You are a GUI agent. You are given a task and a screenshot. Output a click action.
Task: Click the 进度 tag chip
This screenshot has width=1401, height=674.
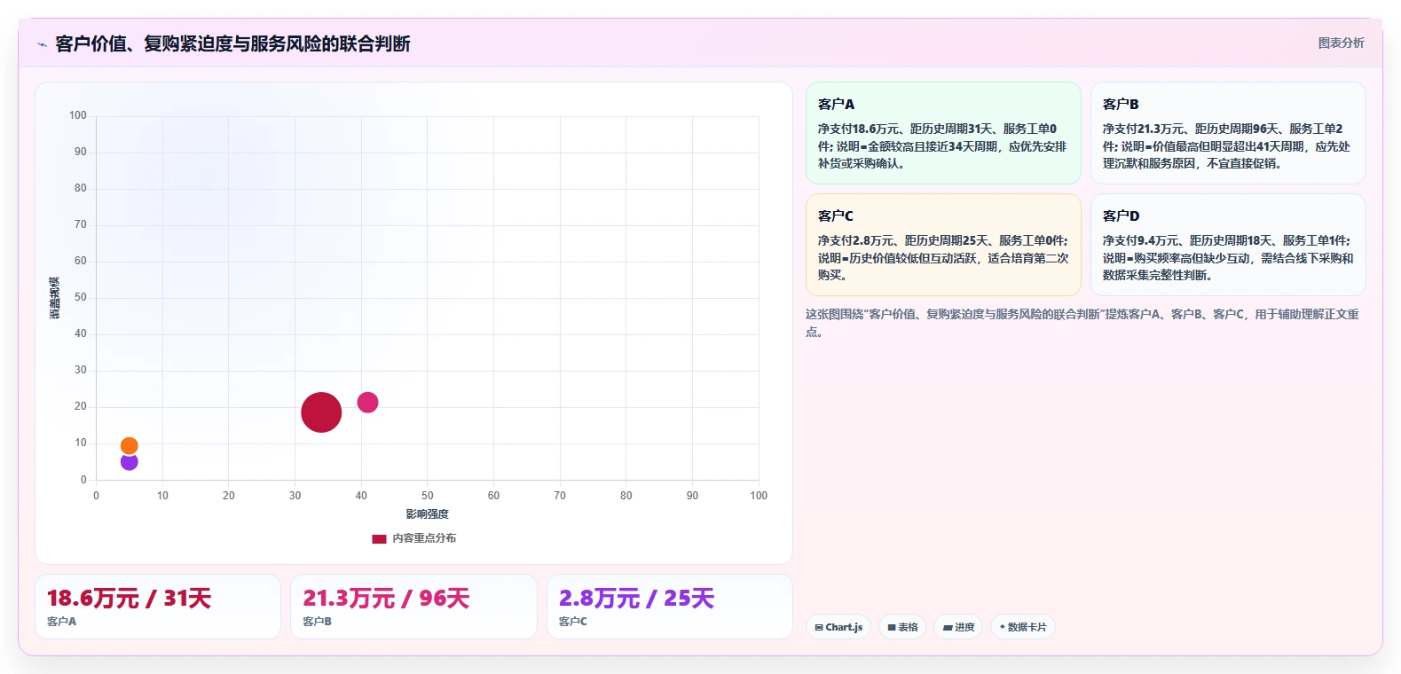[x=958, y=627]
